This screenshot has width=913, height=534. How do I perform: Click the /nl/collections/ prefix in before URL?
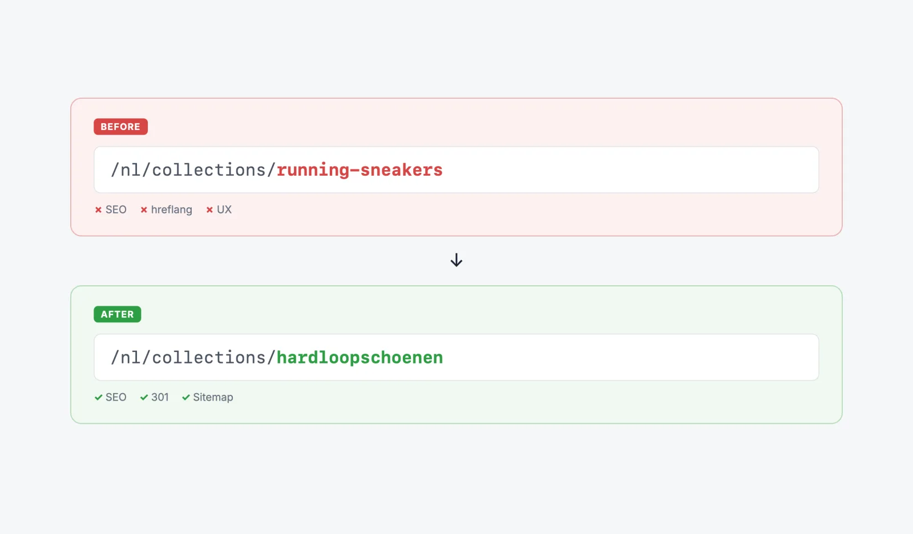point(193,170)
